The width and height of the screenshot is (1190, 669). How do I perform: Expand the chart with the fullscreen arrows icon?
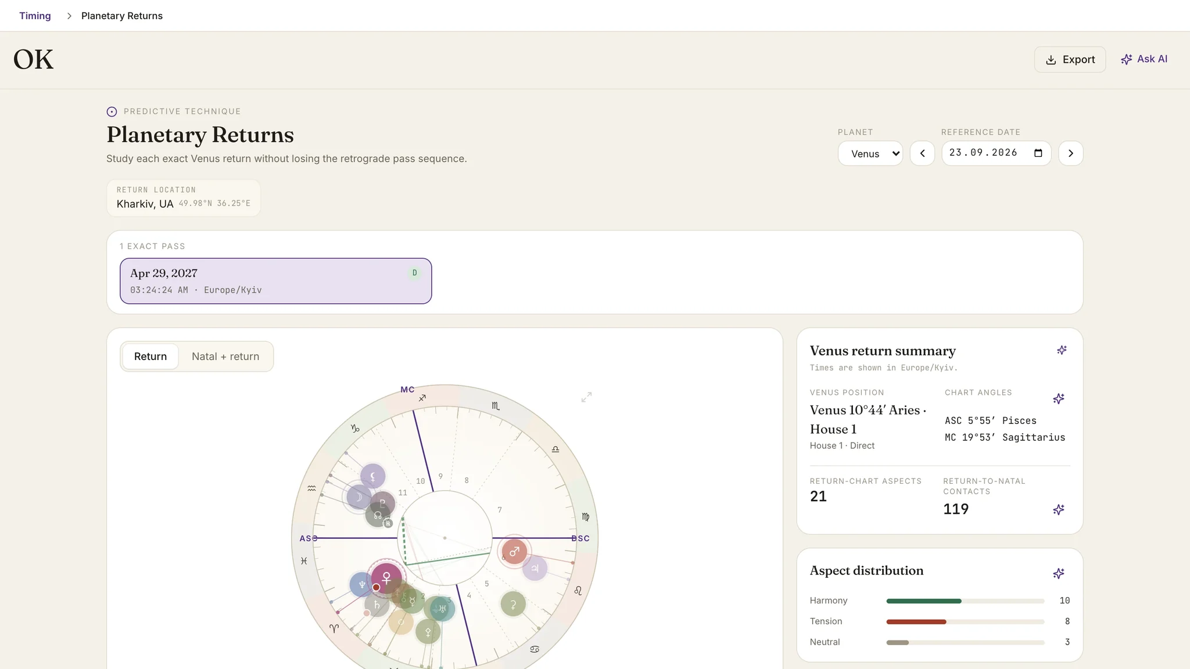[x=586, y=397]
